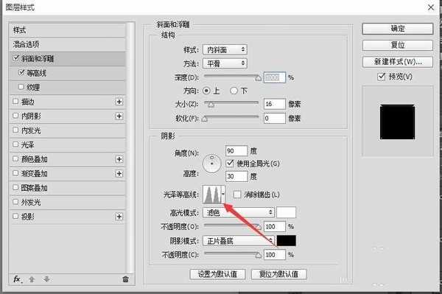Click the fx effects menu icon

(18, 279)
